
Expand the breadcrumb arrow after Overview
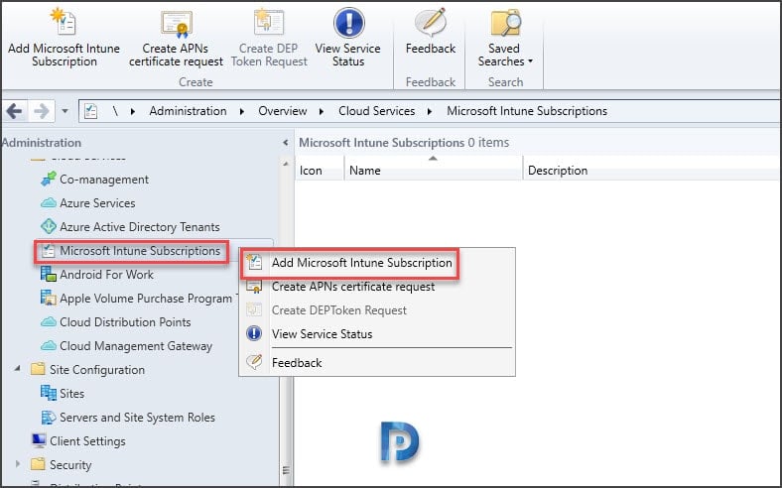(322, 111)
